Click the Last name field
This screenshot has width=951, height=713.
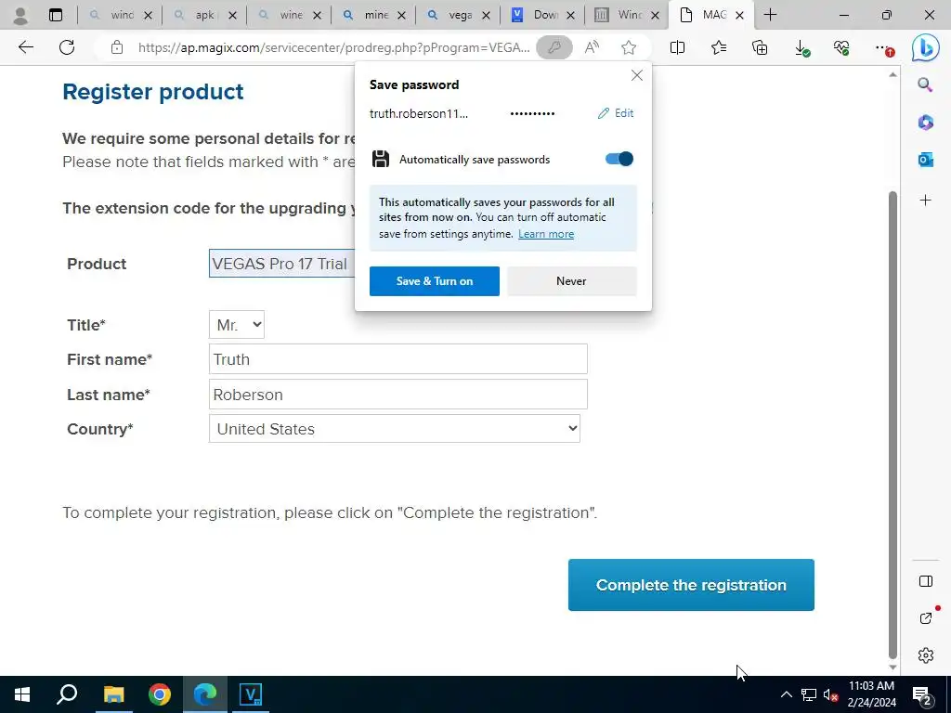(397, 395)
